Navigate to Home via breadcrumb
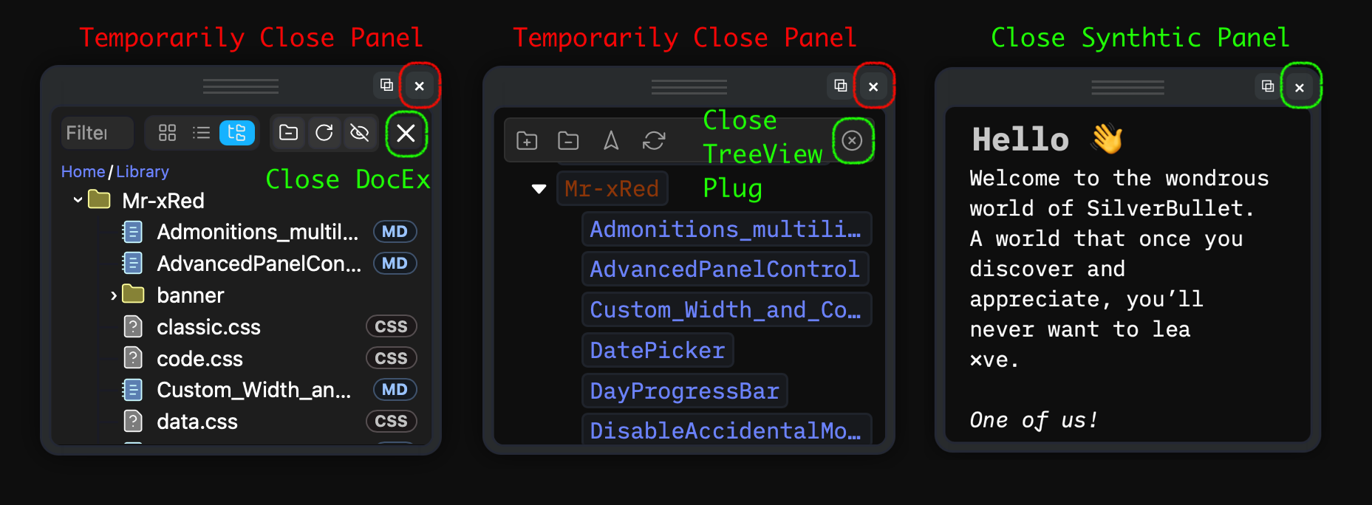This screenshot has height=505, width=1372. coord(83,171)
